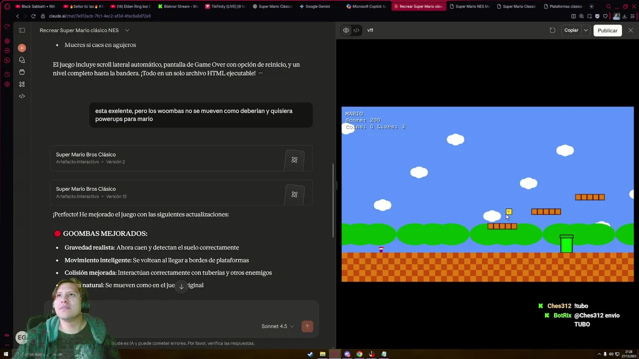Viewport: 639px width, 359px height.
Task: Reload the artifact preview
Action: coord(552,30)
